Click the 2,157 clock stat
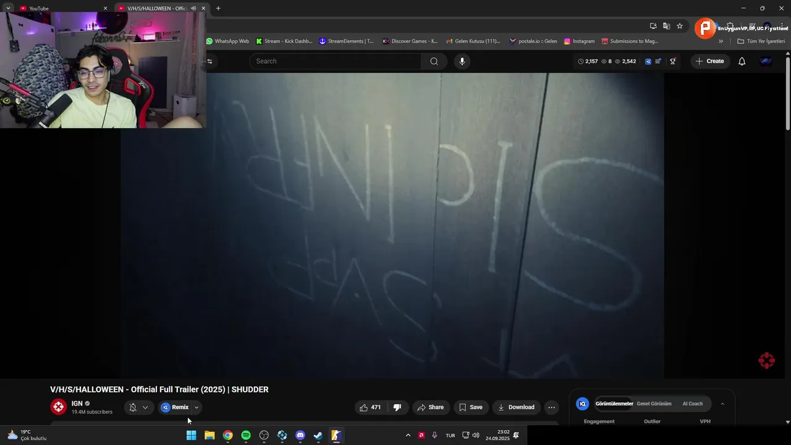 coord(588,61)
